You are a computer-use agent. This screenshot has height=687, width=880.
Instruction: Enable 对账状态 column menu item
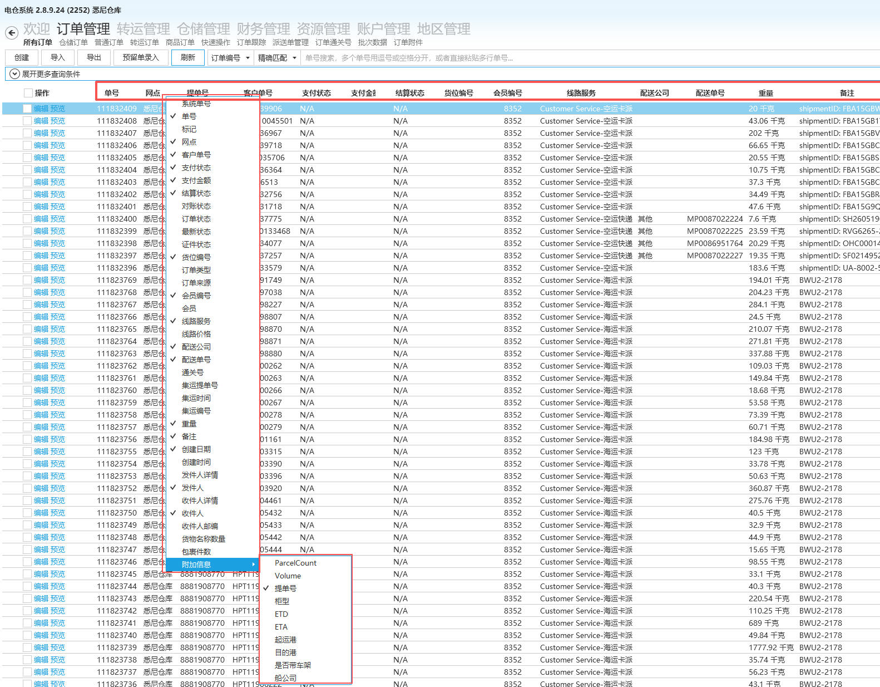[213, 206]
